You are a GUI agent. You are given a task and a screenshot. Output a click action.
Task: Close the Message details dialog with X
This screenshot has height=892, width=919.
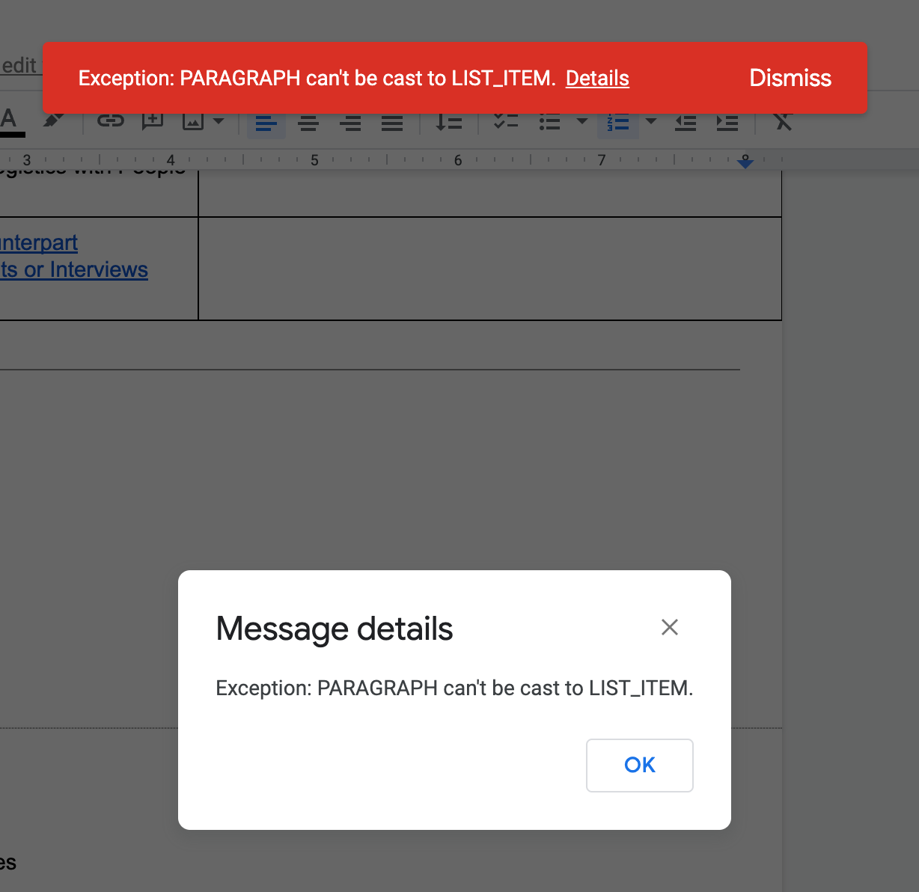670,627
